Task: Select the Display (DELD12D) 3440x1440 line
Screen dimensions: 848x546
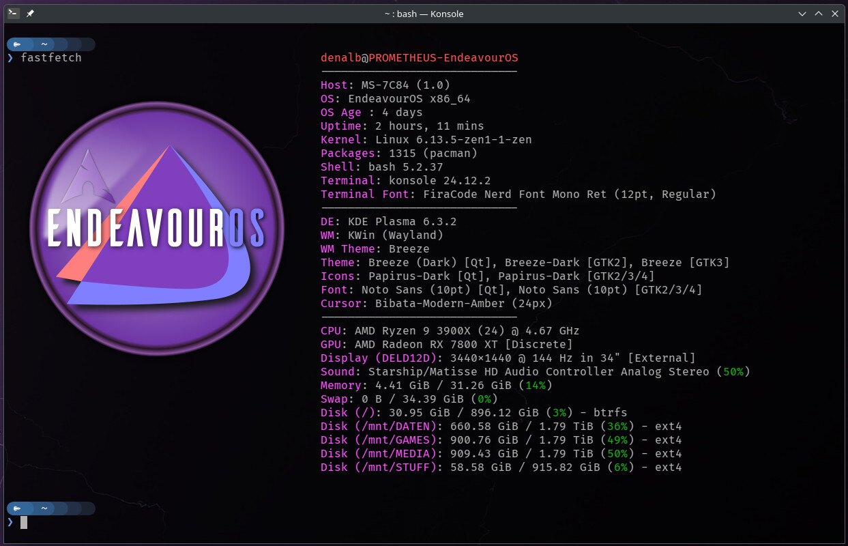Action: pos(508,358)
